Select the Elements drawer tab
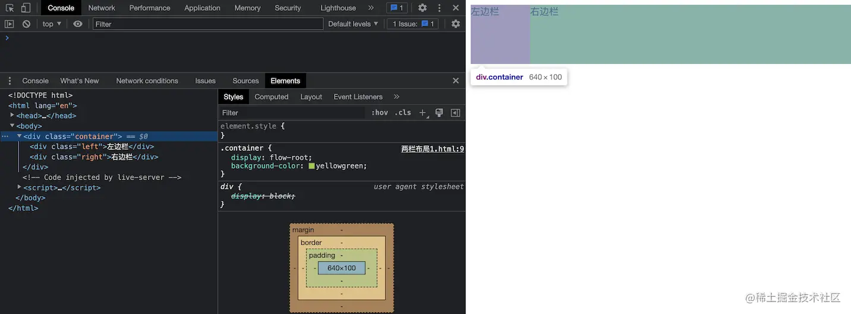 click(285, 81)
